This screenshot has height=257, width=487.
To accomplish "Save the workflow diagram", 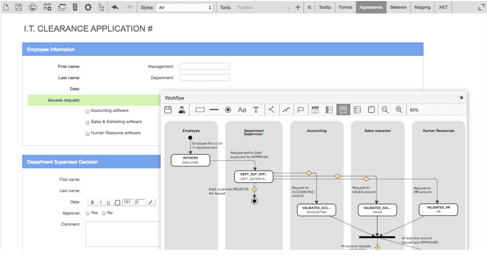I will tap(168, 110).
